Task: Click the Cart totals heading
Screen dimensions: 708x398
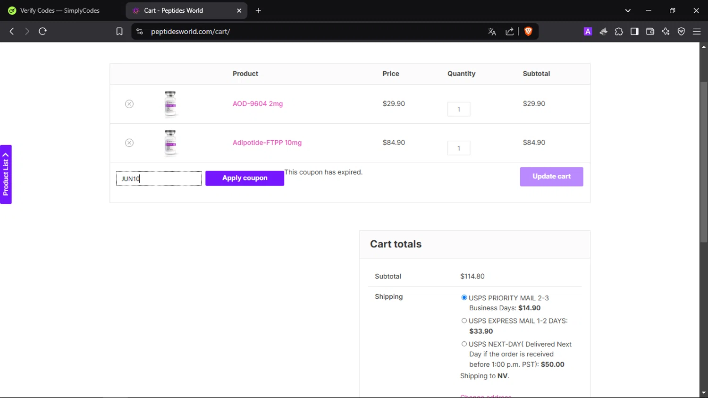Action: (x=396, y=244)
